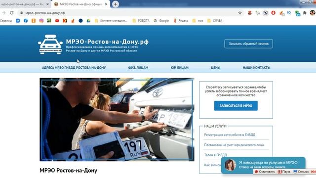Open the Физ. лицам menu item
This screenshot has height=178, width=316.
(138, 68)
